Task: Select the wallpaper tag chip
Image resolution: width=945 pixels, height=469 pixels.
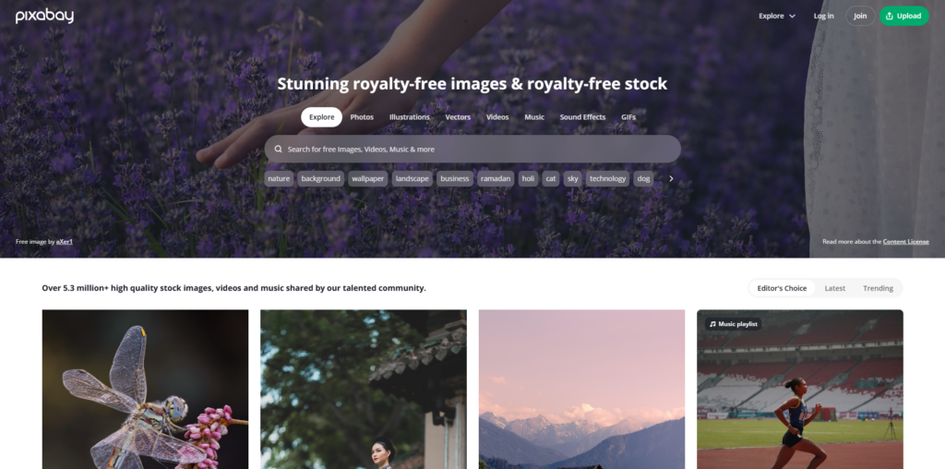Action: coord(367,178)
